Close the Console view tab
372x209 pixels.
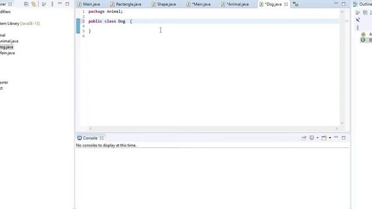point(102,138)
